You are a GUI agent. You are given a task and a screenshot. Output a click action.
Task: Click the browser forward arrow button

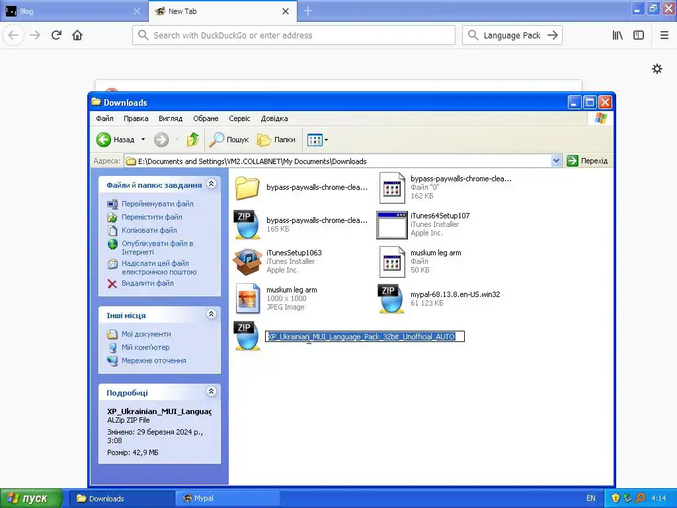click(35, 36)
